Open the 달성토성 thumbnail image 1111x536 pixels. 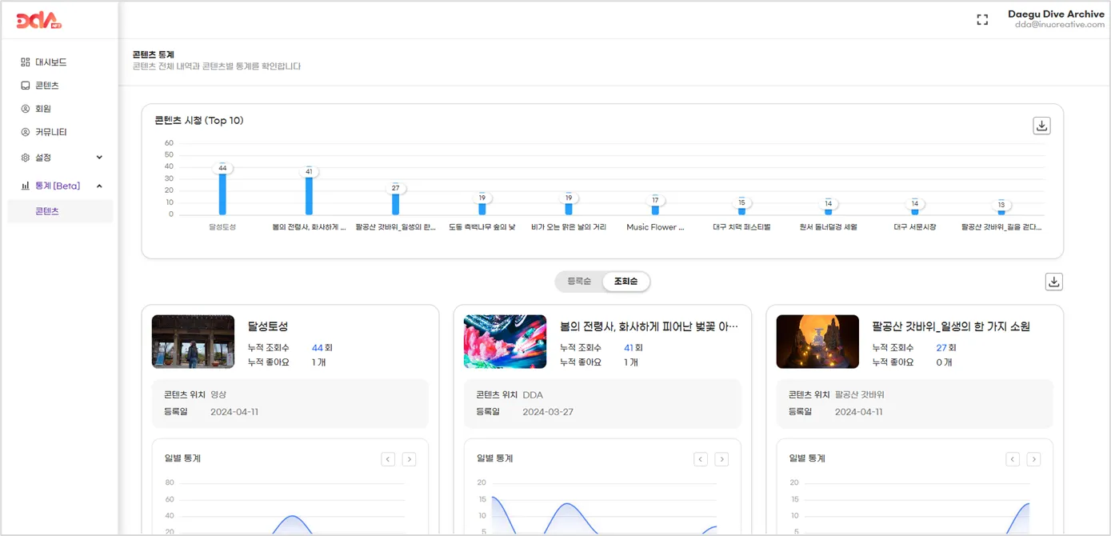click(193, 342)
